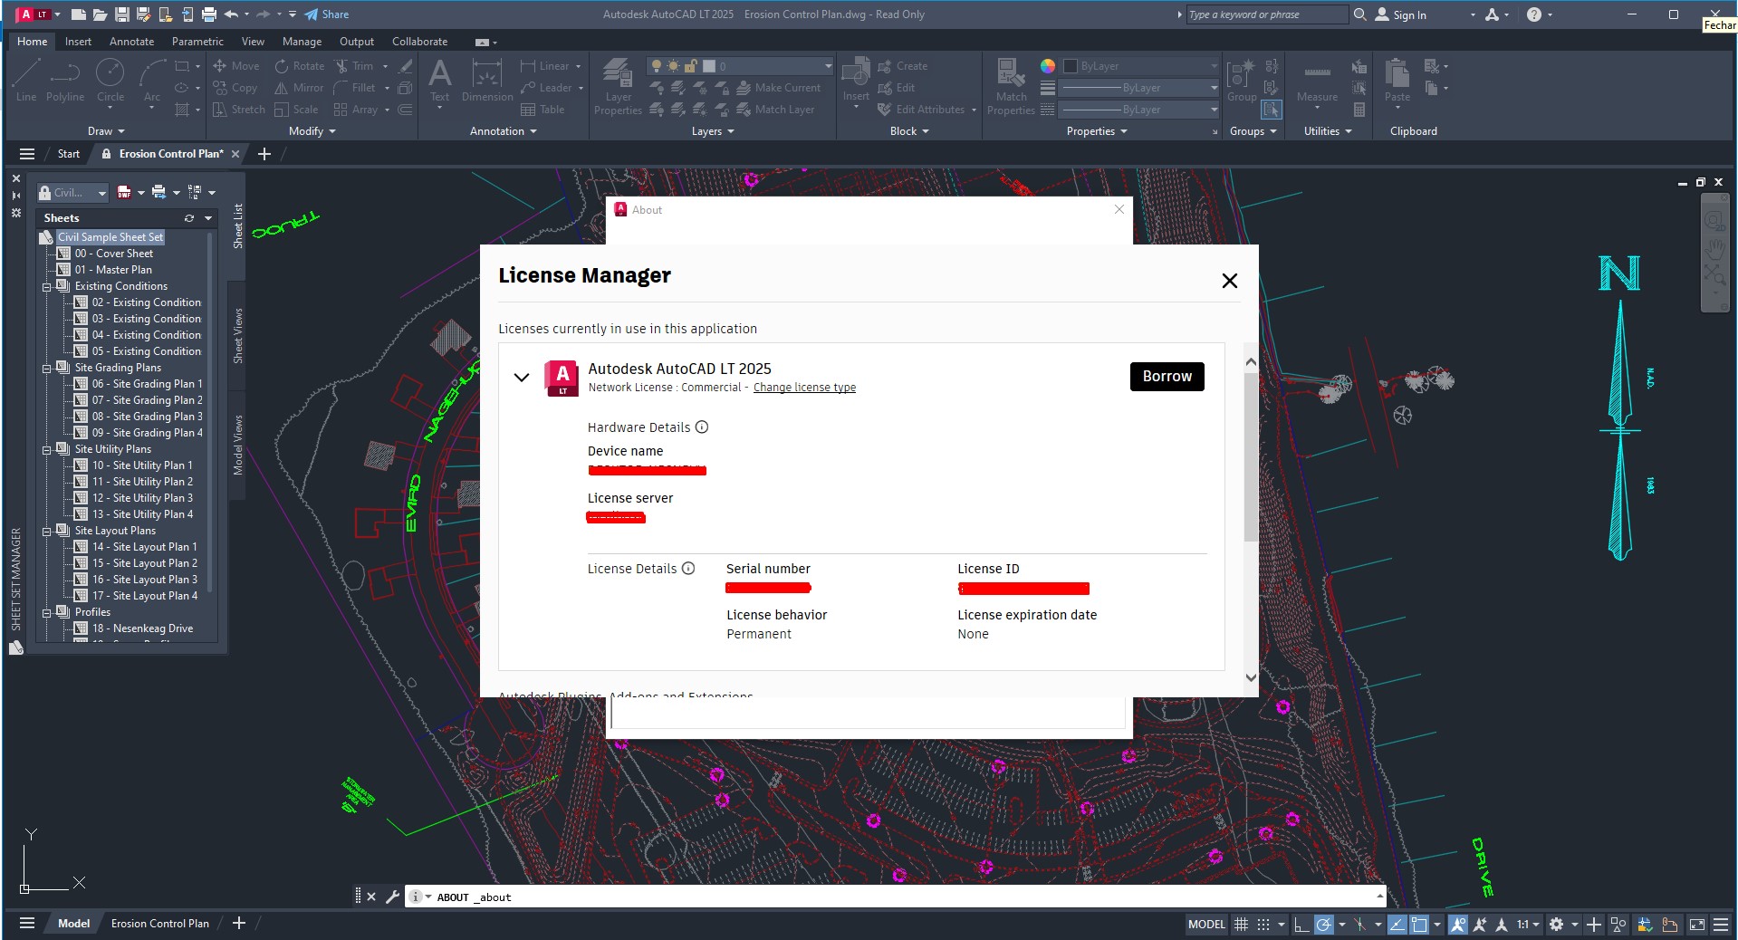Toggle clean screen mode in status bar
1738x940 pixels.
click(x=1697, y=925)
